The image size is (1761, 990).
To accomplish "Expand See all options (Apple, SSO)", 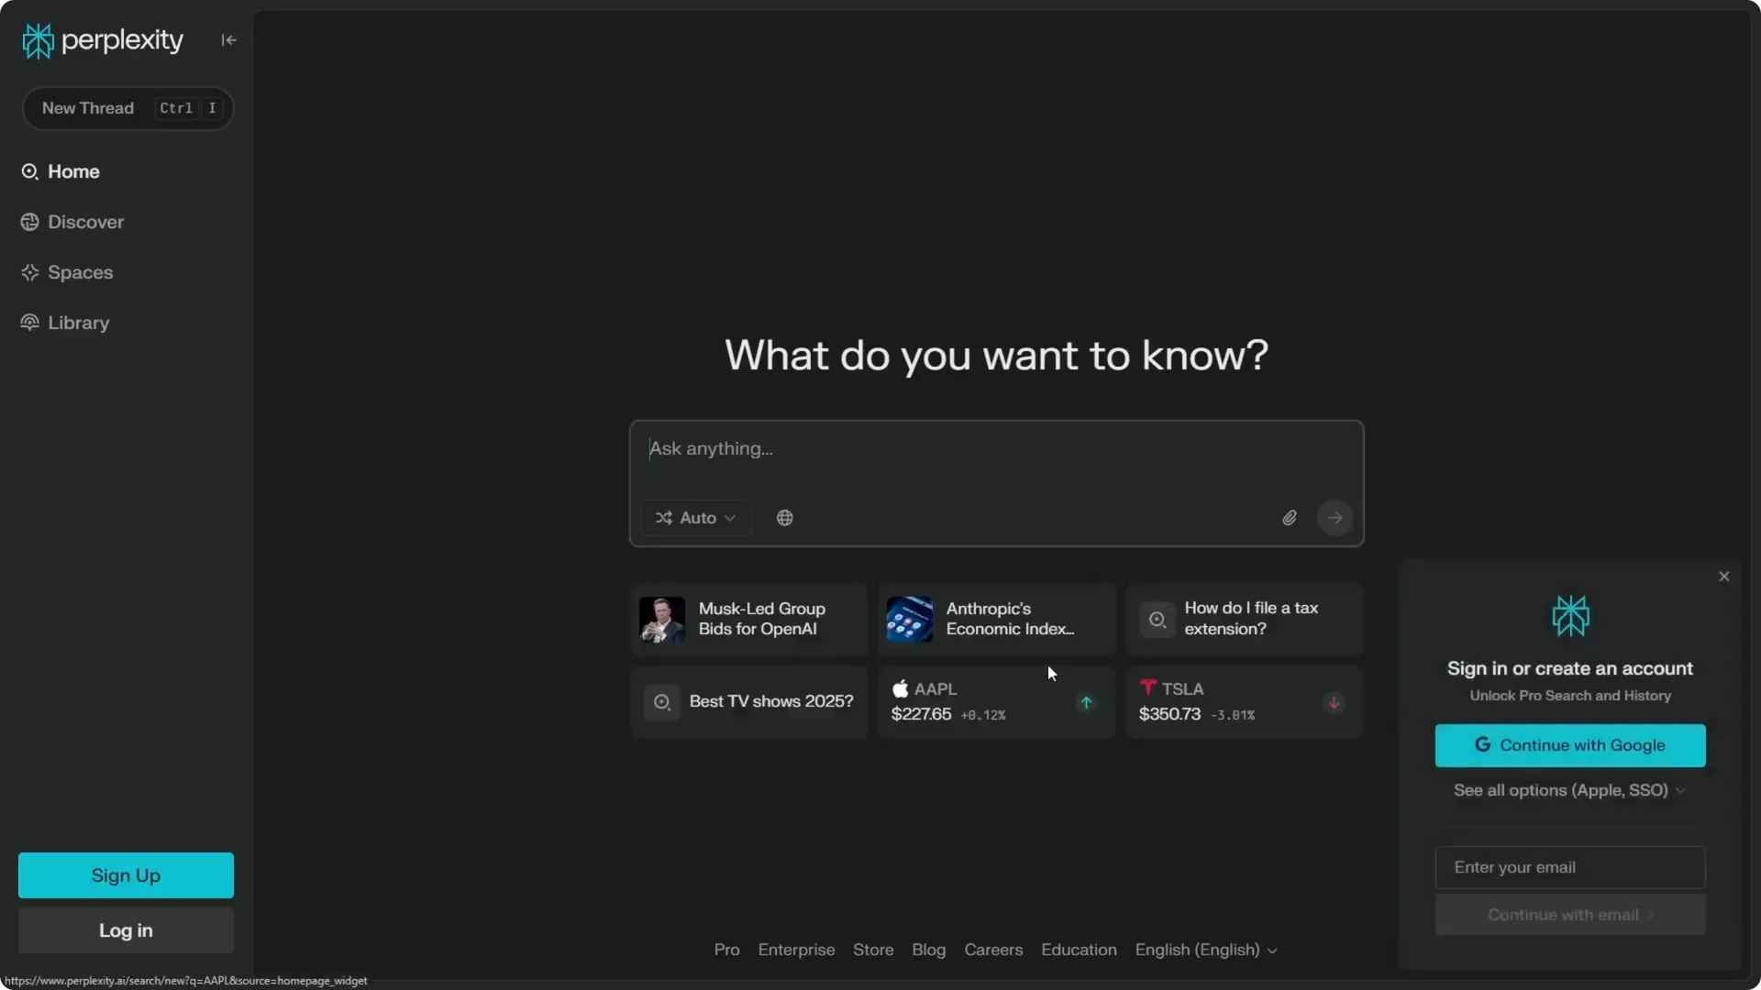I will pos(1568,789).
